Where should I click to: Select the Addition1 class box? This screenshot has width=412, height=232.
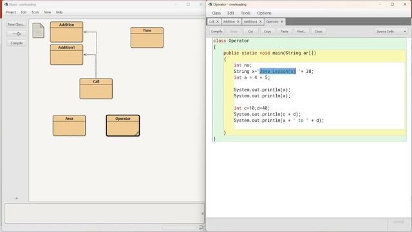click(66, 54)
